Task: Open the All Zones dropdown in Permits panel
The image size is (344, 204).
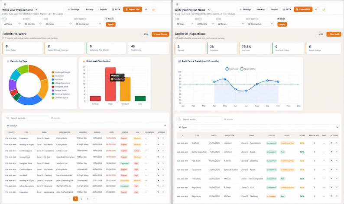Action: [58, 24]
